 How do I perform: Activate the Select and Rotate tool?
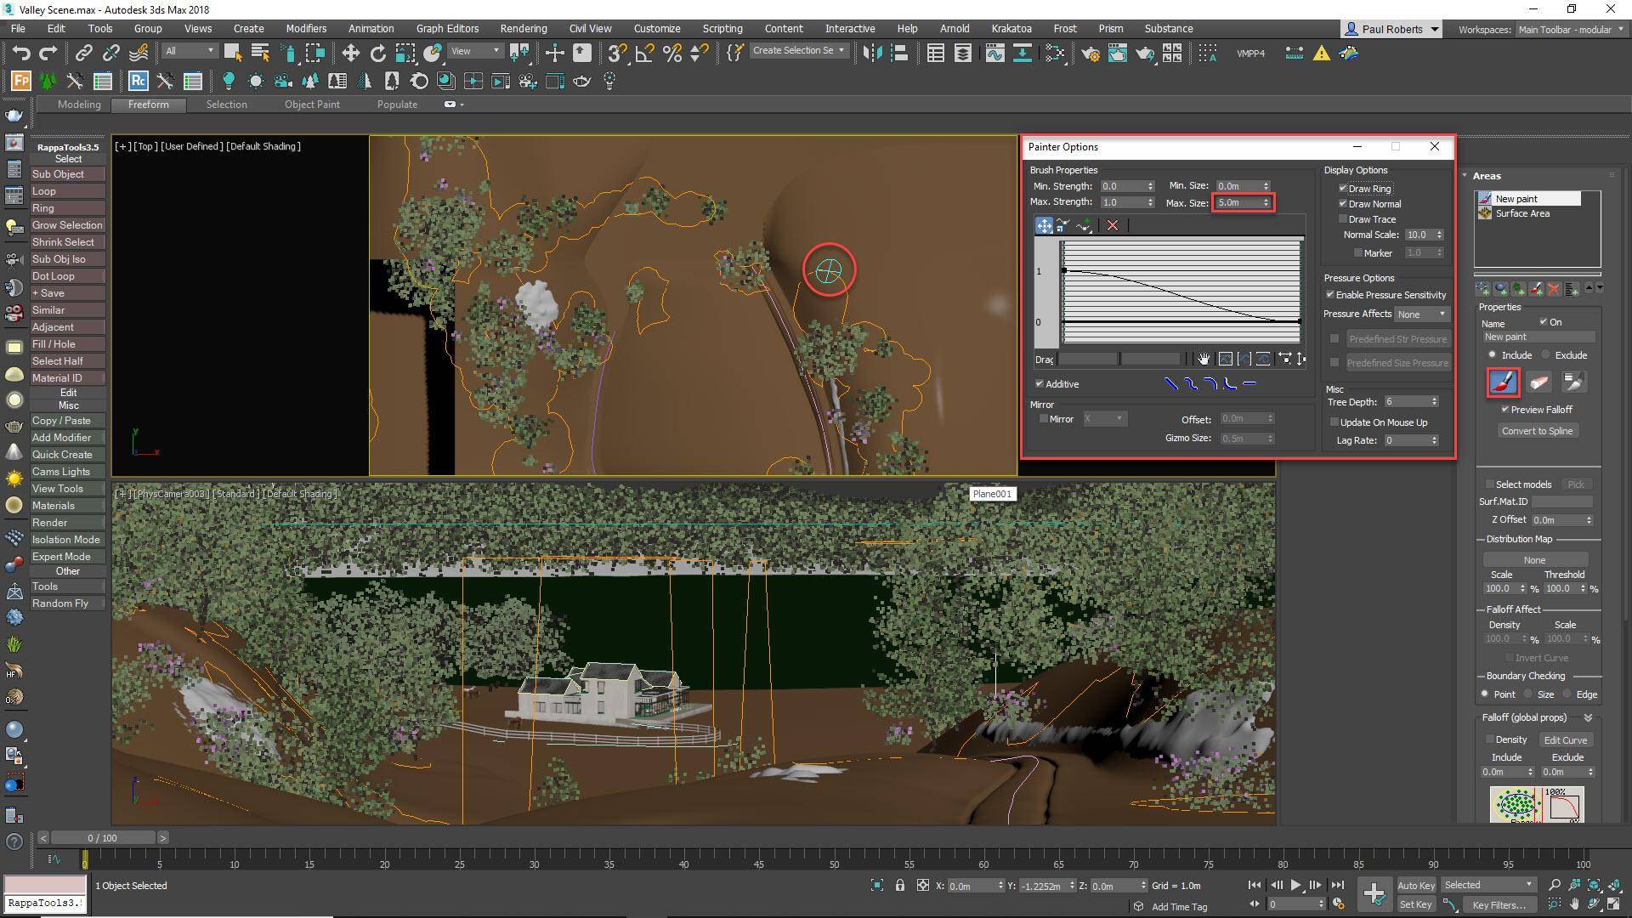[x=377, y=53]
